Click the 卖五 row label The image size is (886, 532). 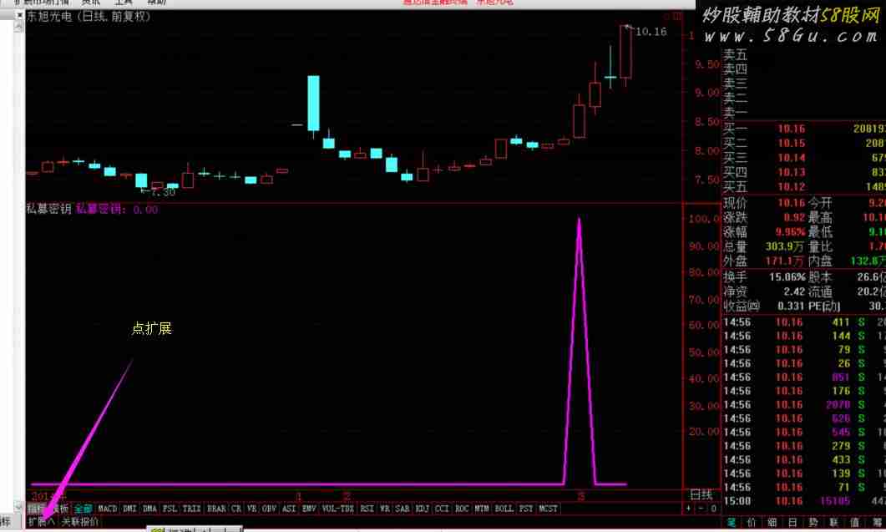(735, 55)
